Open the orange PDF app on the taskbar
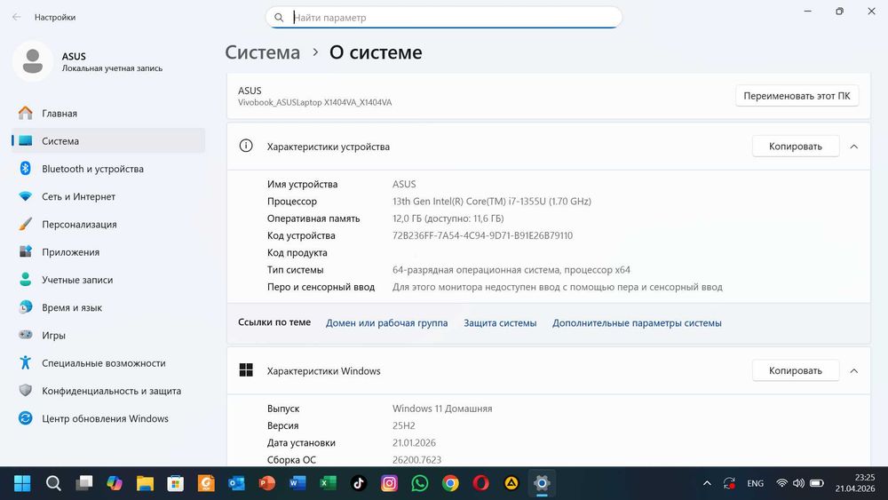The image size is (888, 500). pos(206,483)
